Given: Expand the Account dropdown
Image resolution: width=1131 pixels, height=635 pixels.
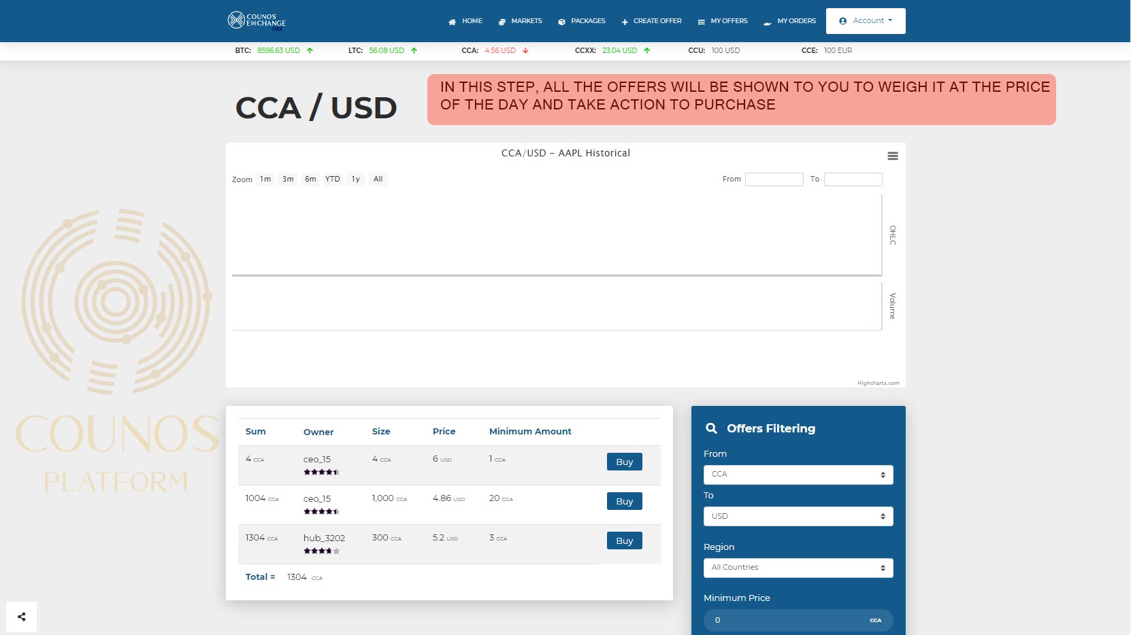Looking at the screenshot, I should [866, 21].
